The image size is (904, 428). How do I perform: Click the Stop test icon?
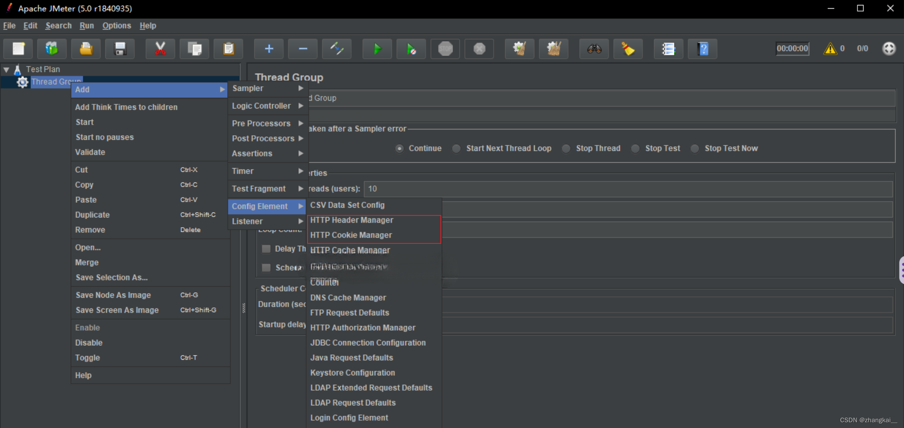[445, 49]
